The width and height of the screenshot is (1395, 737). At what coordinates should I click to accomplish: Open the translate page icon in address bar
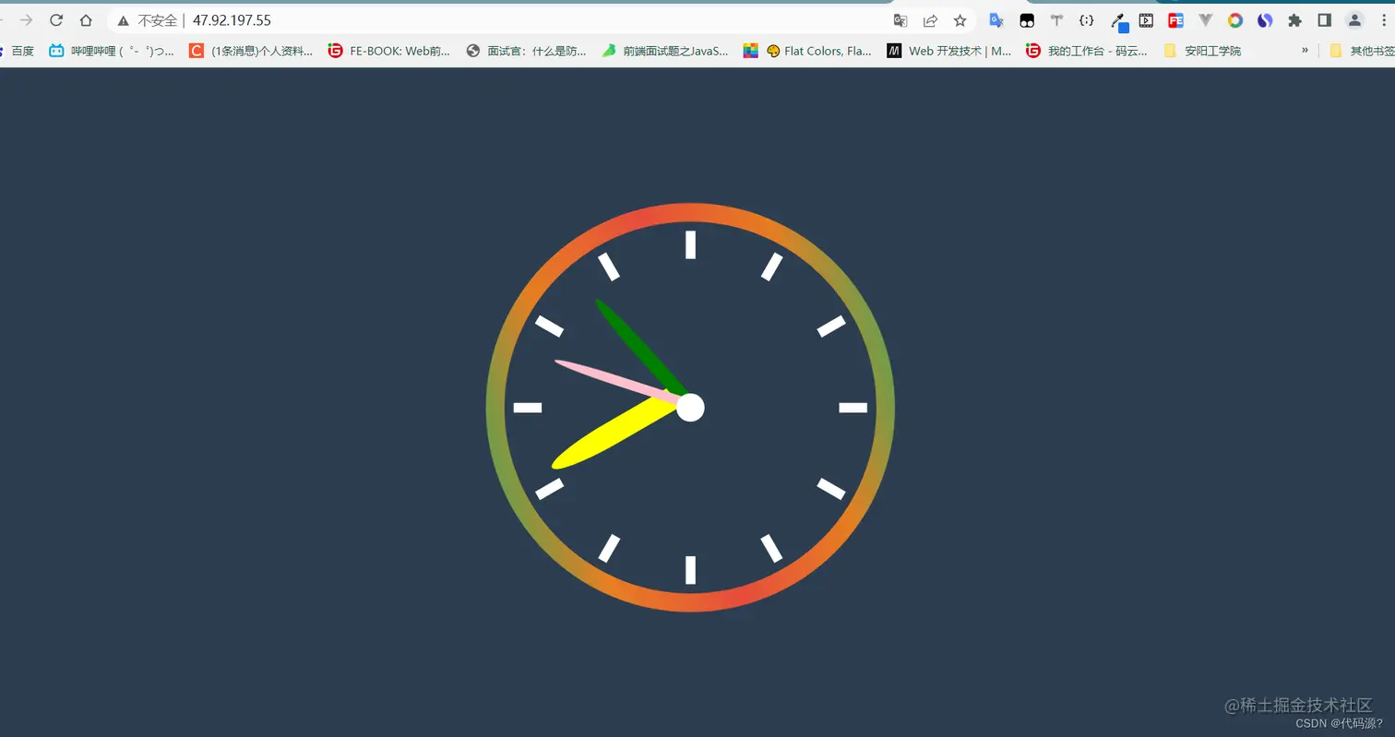tap(900, 20)
